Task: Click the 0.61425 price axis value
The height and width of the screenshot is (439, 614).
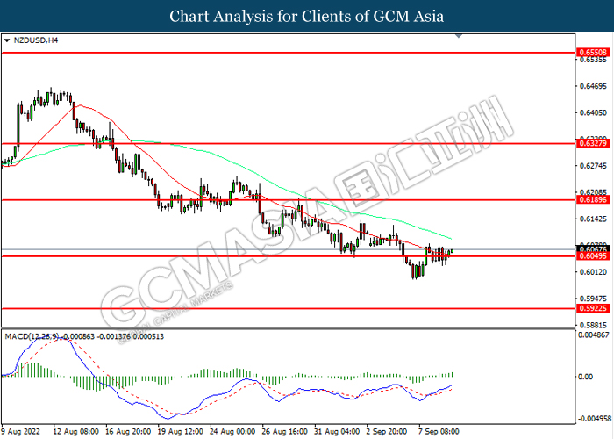Action: (593, 219)
